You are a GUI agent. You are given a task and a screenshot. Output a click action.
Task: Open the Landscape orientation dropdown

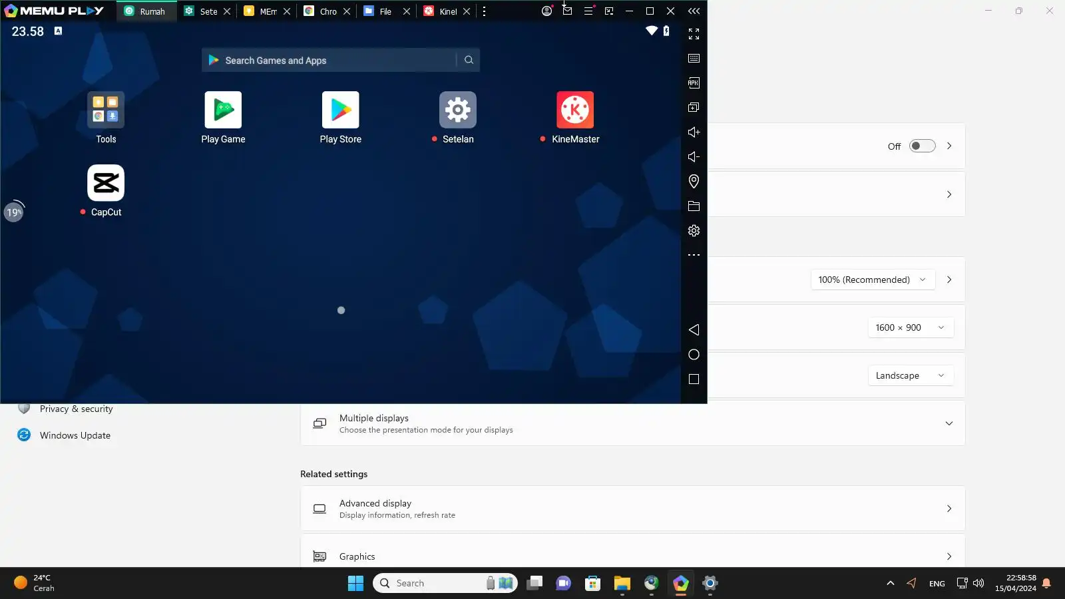pyautogui.click(x=911, y=376)
